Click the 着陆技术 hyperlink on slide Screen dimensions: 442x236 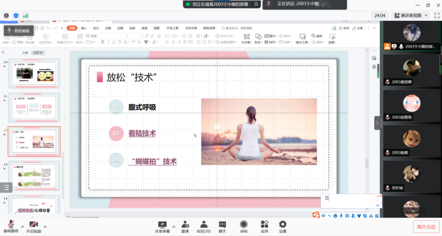click(x=142, y=133)
